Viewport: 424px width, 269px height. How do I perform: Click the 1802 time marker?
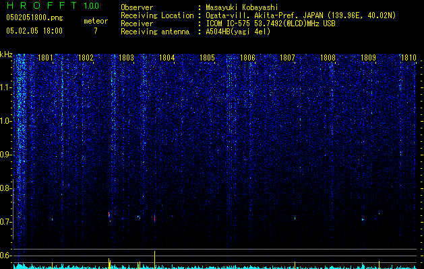pos(86,58)
